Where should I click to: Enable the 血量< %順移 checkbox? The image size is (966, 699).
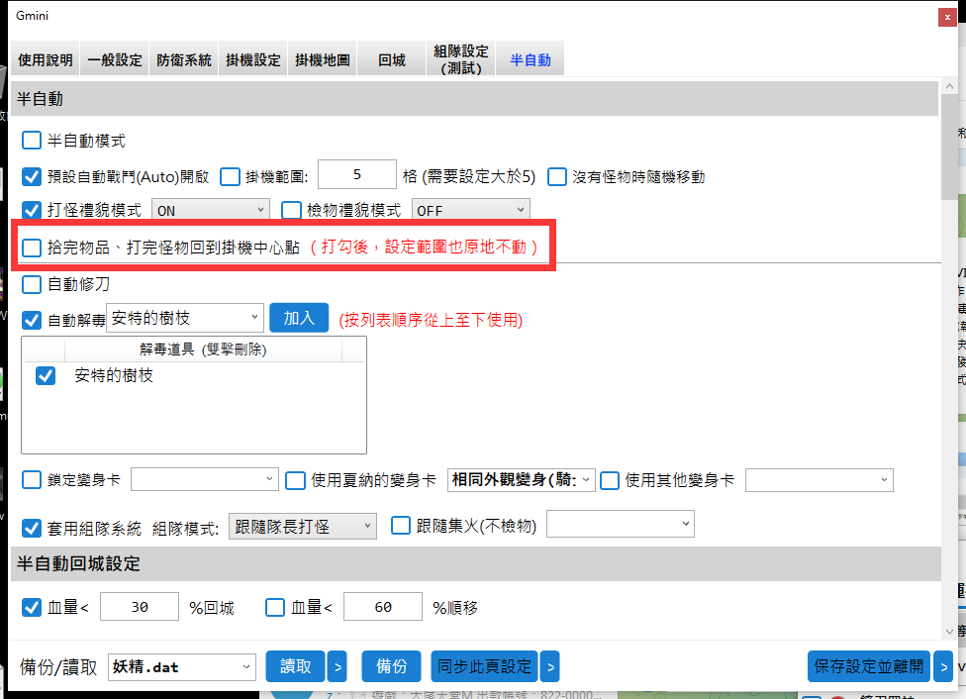275,607
